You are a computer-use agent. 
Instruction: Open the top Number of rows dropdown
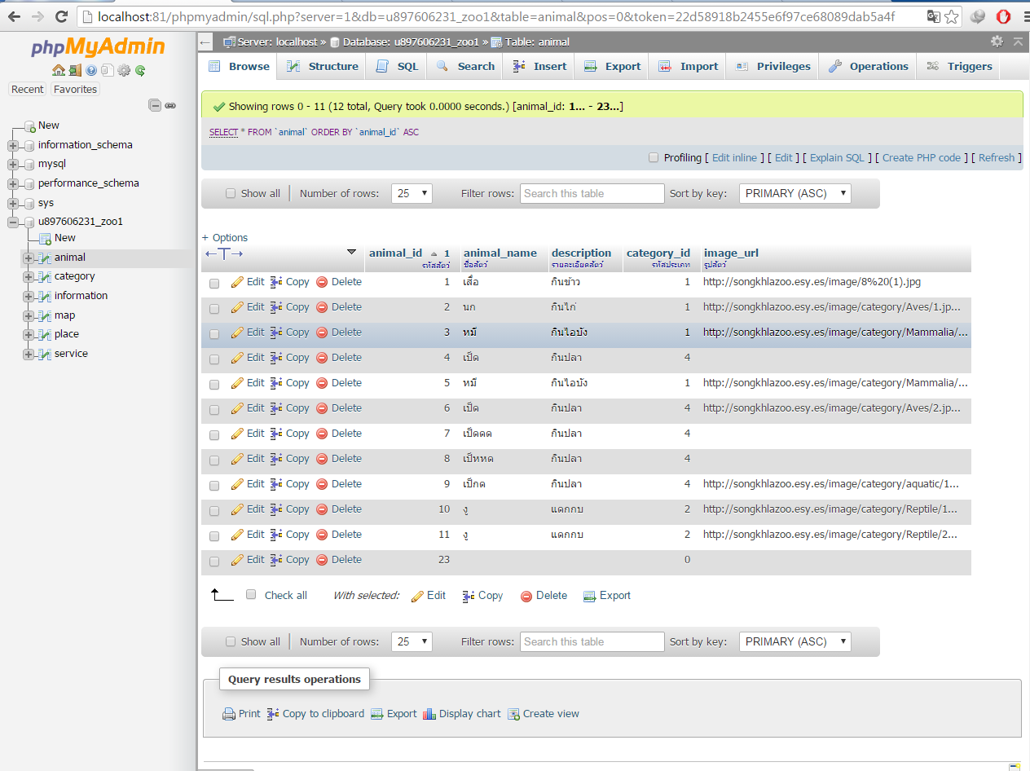[412, 193]
